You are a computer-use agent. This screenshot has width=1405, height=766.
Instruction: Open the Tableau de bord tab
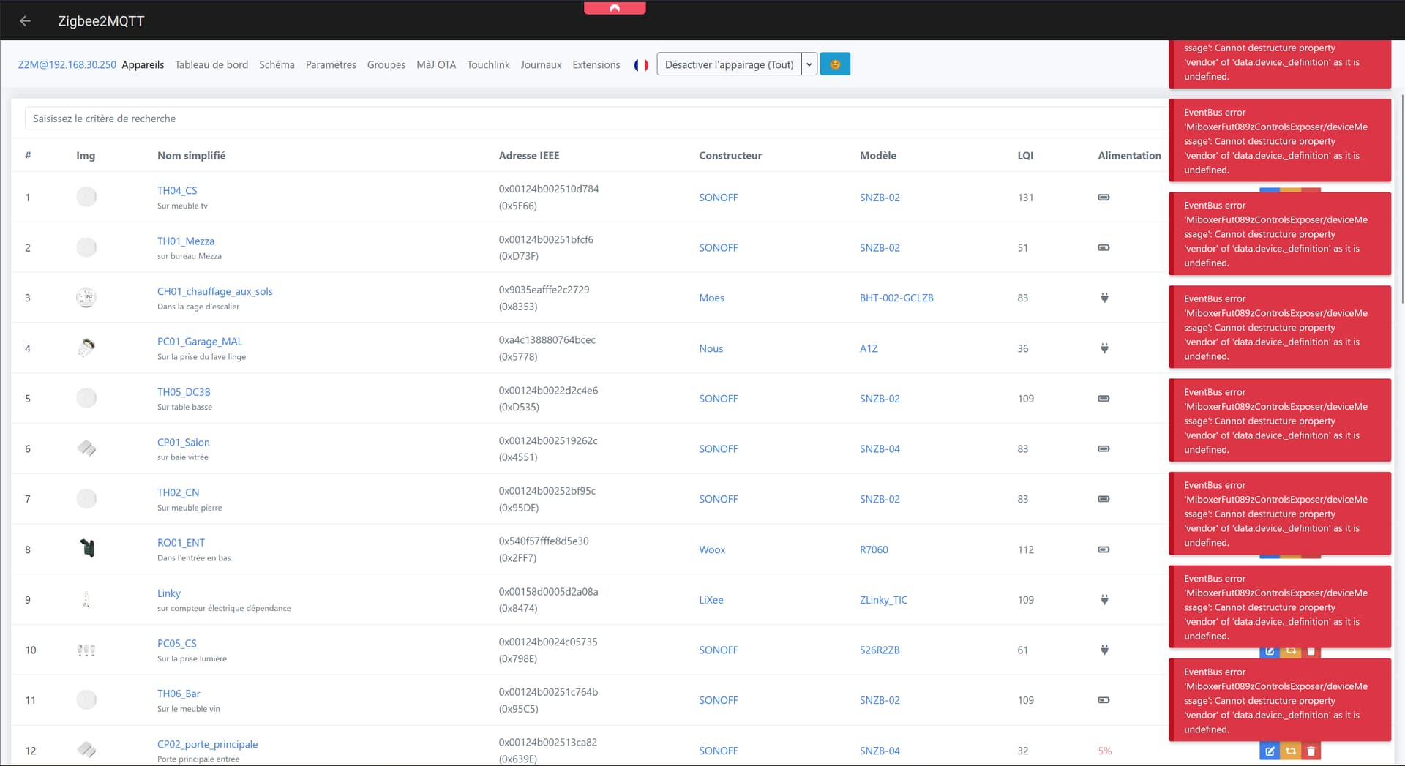coord(211,64)
